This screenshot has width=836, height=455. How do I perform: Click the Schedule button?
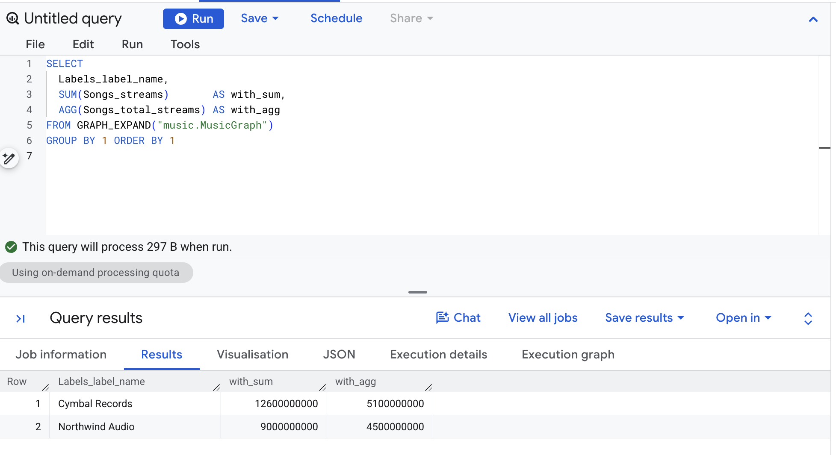tap(336, 18)
